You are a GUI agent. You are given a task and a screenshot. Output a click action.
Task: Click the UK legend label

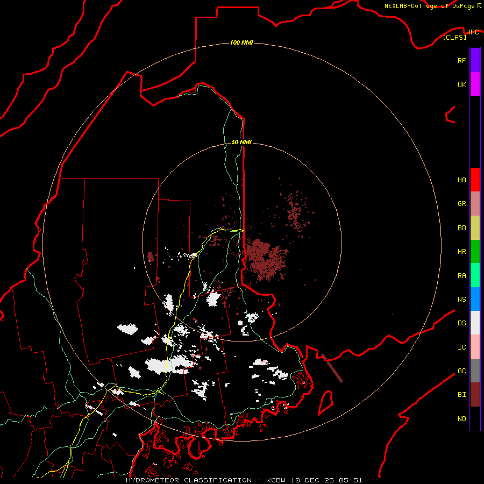click(x=461, y=84)
